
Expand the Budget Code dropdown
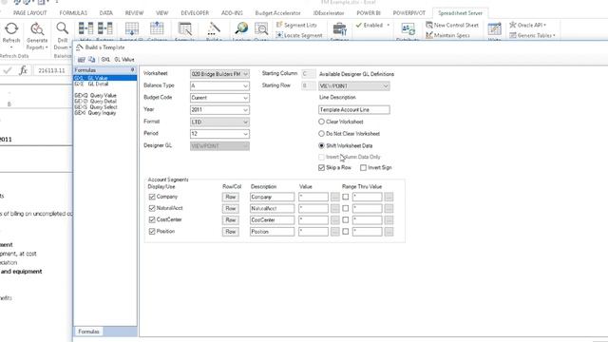click(x=219, y=98)
